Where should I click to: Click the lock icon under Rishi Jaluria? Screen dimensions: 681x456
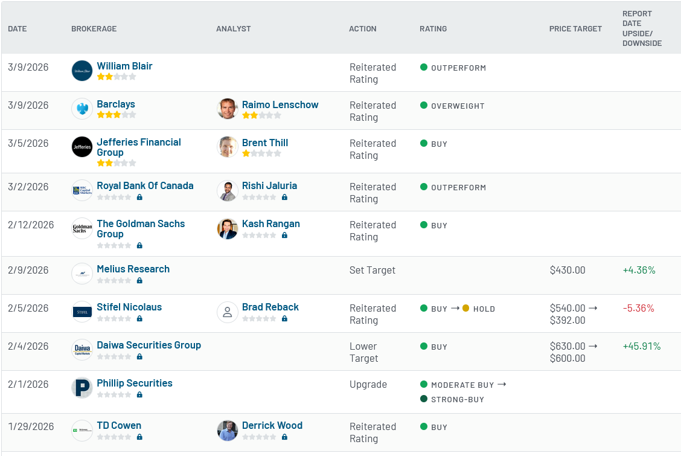click(284, 197)
